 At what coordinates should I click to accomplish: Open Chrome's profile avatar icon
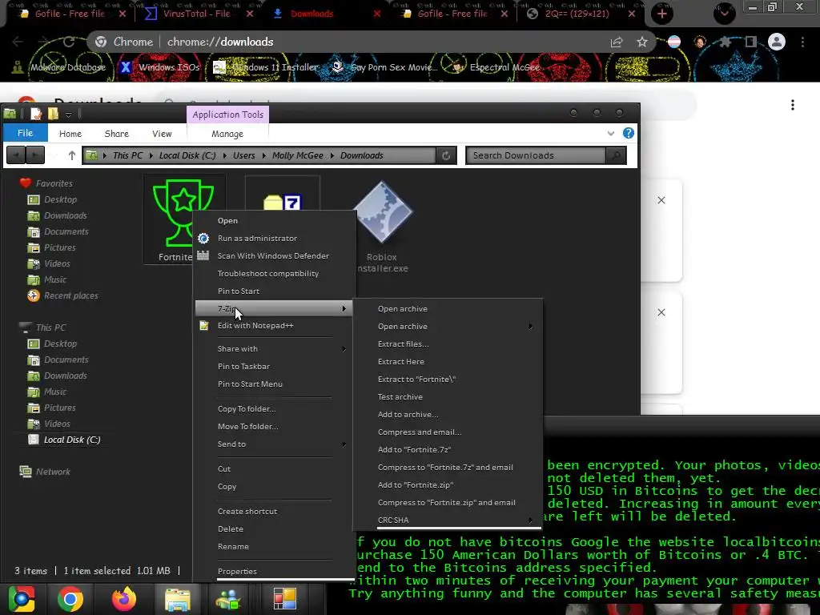[777, 42]
